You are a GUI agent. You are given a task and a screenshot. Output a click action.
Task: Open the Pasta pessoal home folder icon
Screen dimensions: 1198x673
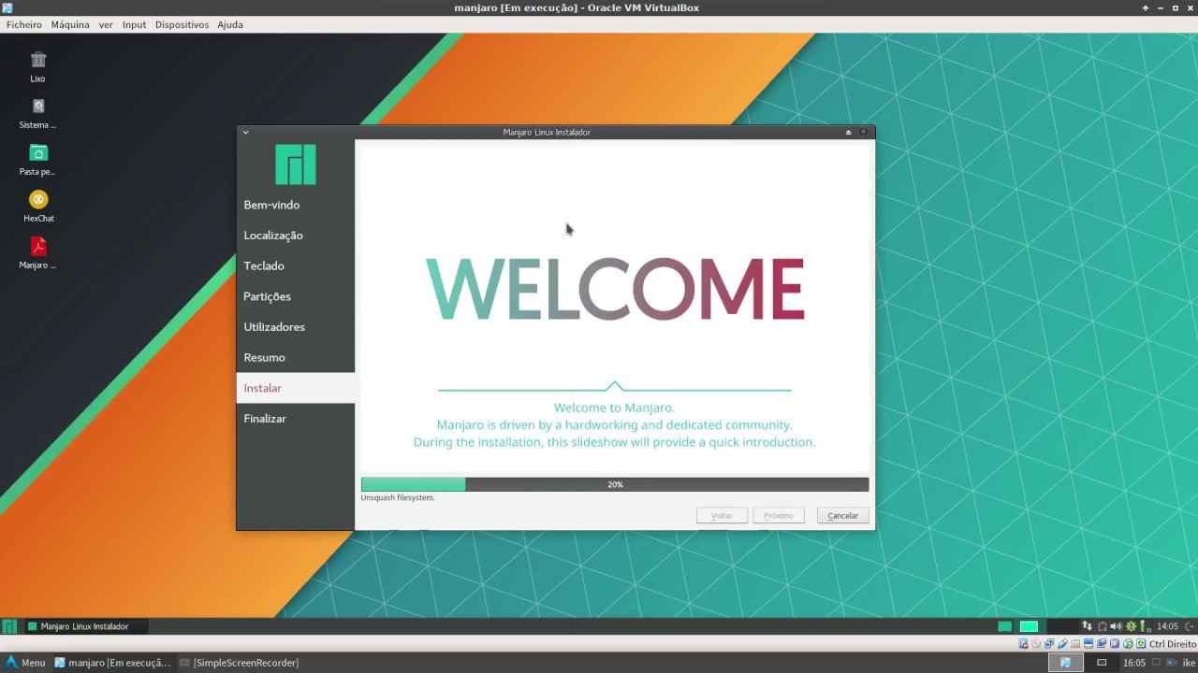tap(37, 159)
